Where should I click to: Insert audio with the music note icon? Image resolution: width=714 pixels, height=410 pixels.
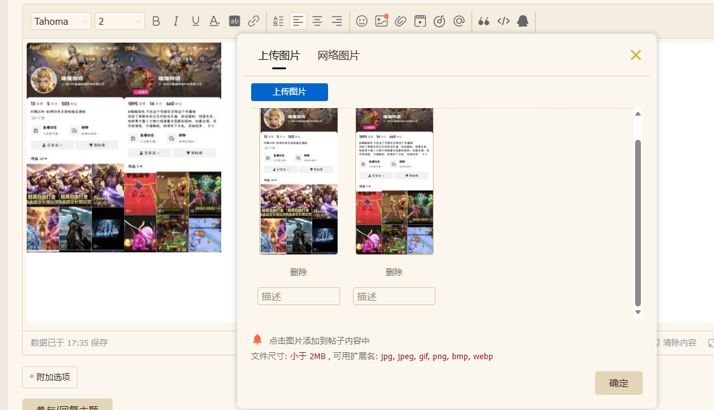tap(439, 21)
